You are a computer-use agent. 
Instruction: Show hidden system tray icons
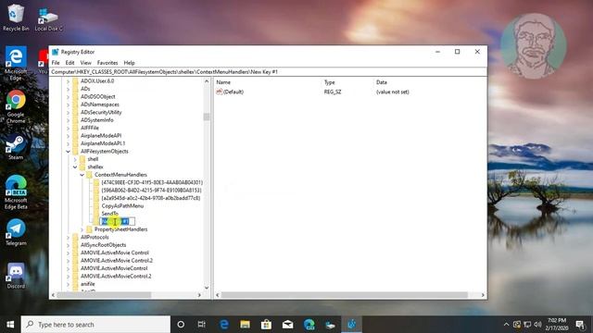pyautogui.click(x=506, y=325)
